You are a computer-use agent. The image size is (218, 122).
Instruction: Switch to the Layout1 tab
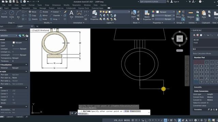pyautogui.click(x=10, y=117)
